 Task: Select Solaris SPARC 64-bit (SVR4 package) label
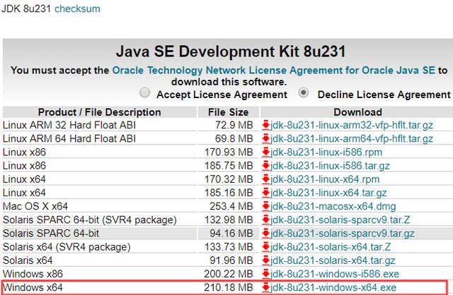(x=90, y=220)
